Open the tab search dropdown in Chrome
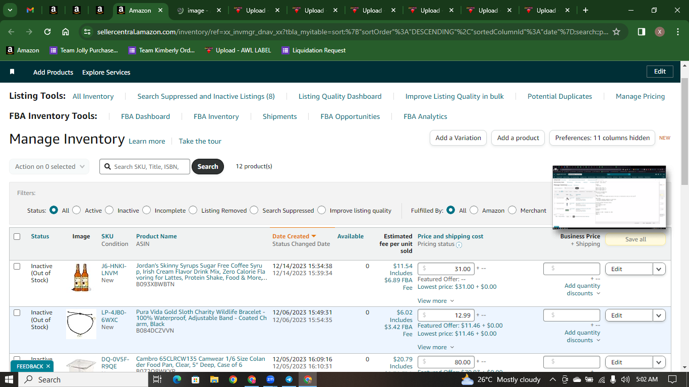This screenshot has width=689, height=387. pos(10,10)
